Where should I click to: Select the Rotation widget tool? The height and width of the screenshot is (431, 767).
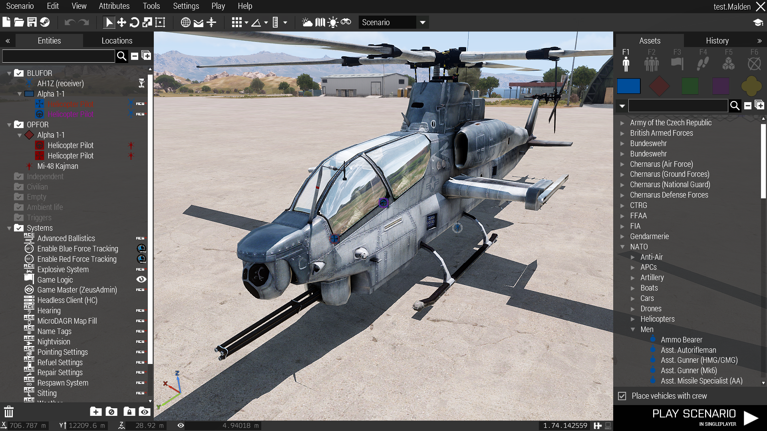pyautogui.click(x=135, y=22)
